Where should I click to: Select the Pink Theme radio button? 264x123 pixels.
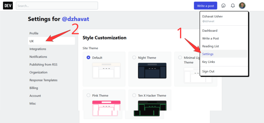tap(88, 95)
